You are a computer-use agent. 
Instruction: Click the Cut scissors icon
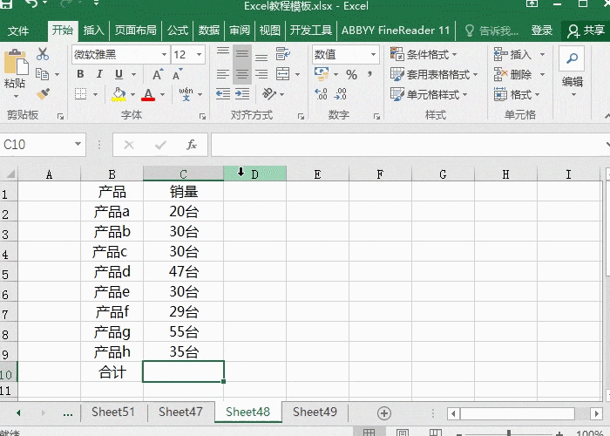pyautogui.click(x=43, y=54)
